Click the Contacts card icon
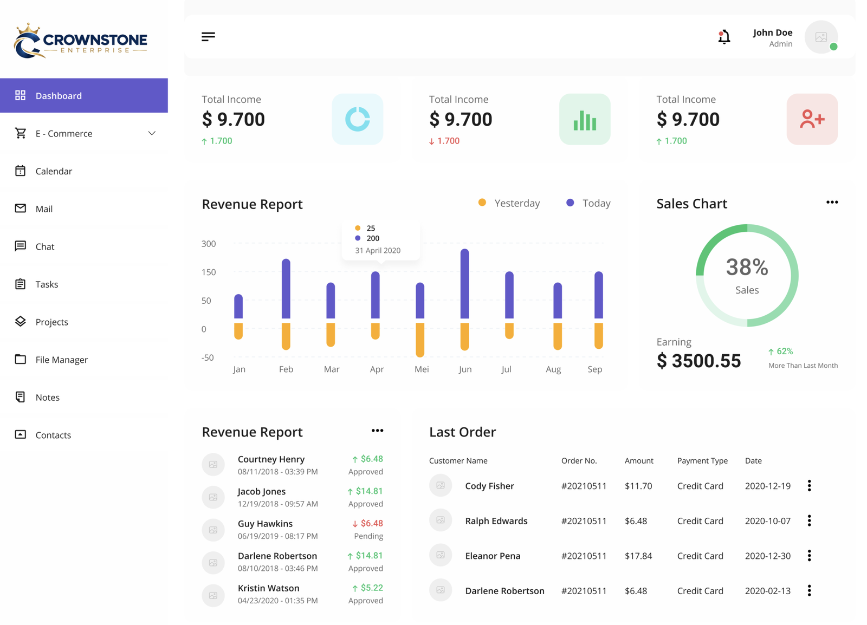Image resolution: width=867 pixels, height=625 pixels. (20, 434)
